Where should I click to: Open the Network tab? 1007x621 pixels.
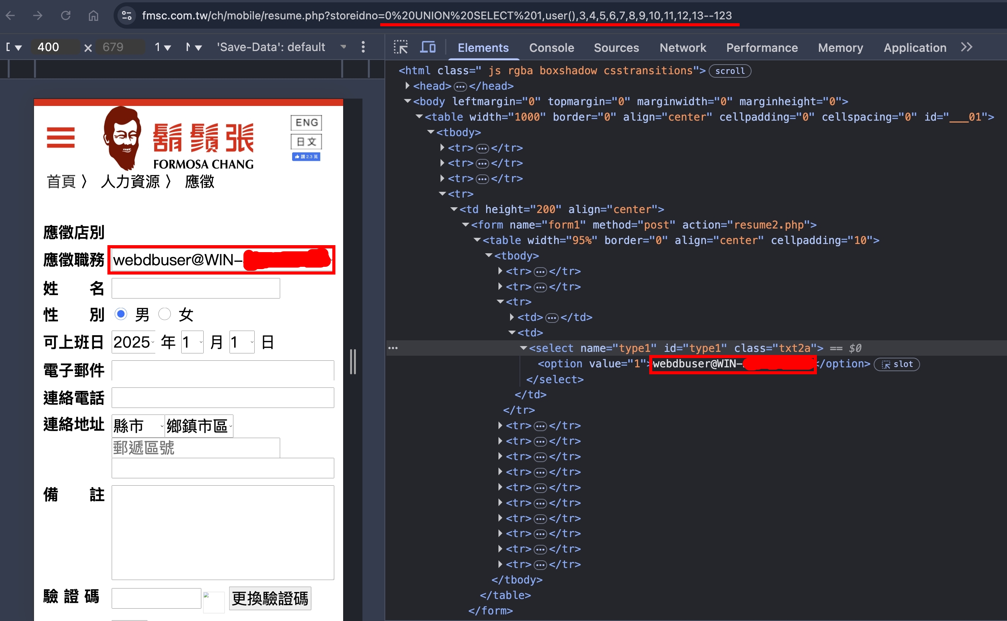pyautogui.click(x=682, y=48)
